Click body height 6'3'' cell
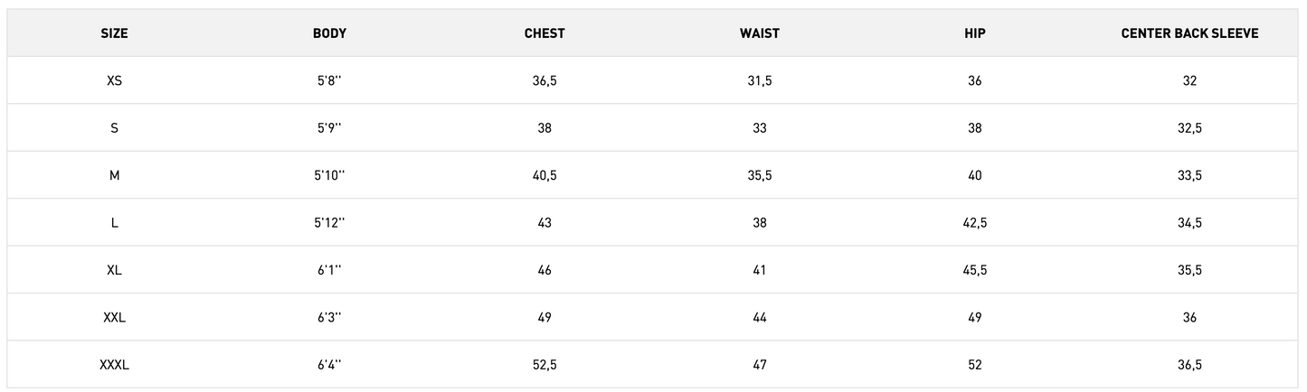Viewport: 1307px width, 392px height. [329, 317]
